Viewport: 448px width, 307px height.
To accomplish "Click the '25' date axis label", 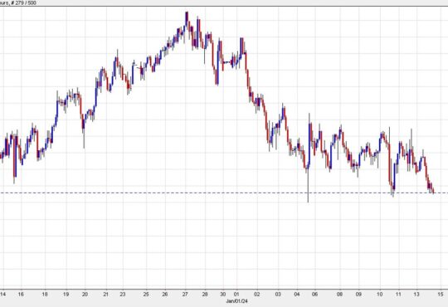I will (146, 294).
